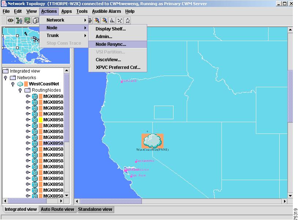298x220 pixels.
Task: Click the map scroll-left arrow
Action: pyautogui.click(x=77, y=201)
